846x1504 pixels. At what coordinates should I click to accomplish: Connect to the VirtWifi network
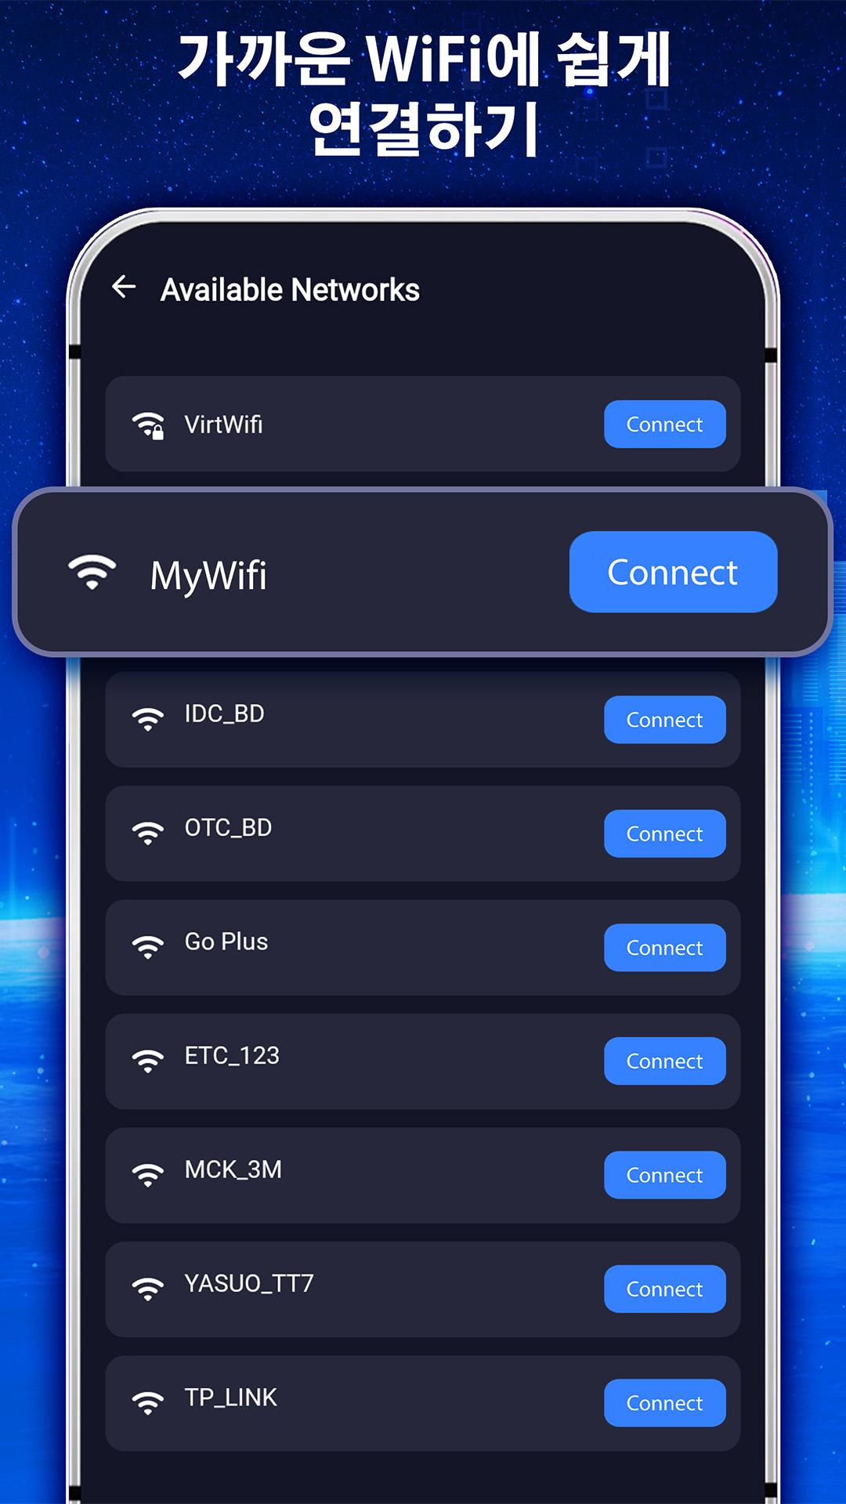pyautogui.click(x=665, y=425)
